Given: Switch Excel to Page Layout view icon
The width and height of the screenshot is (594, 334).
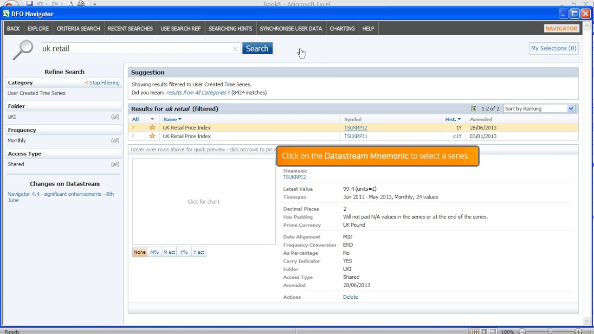Looking at the screenshot, I should [x=484, y=332].
